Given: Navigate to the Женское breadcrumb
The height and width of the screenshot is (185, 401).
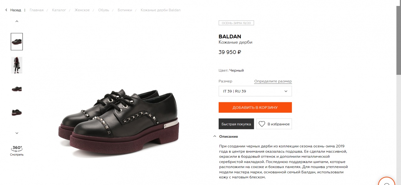Looking at the screenshot, I should click(82, 10).
